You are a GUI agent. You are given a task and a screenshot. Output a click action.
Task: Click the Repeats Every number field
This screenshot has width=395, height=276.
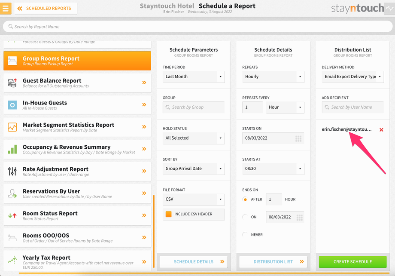point(252,107)
